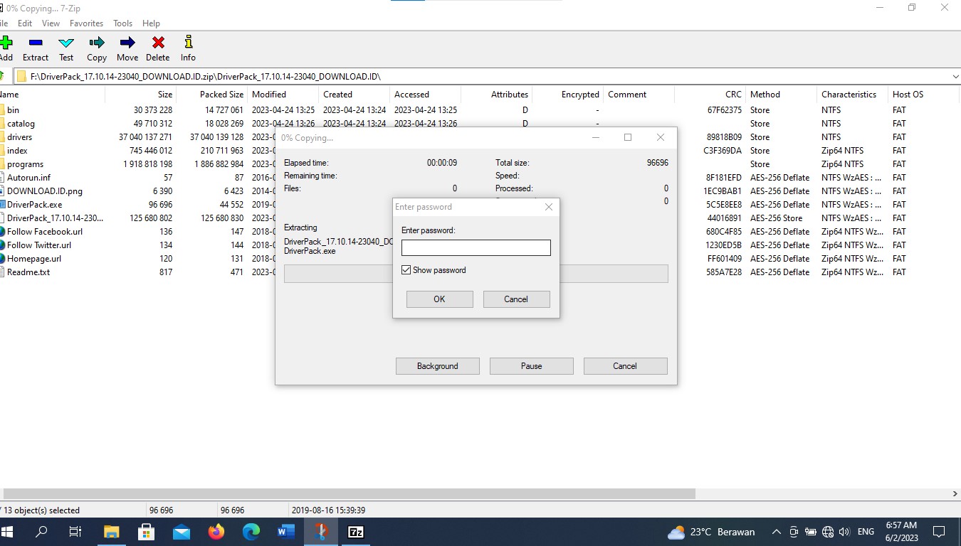Screen dimensions: 961x546
Task: Select the drivers folder icon
Action: pyautogui.click(x=2, y=137)
